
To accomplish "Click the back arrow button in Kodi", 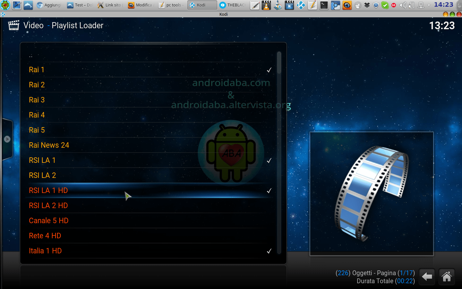I will 427,277.
